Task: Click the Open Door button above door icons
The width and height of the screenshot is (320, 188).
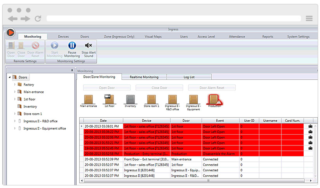Action: pos(107,87)
